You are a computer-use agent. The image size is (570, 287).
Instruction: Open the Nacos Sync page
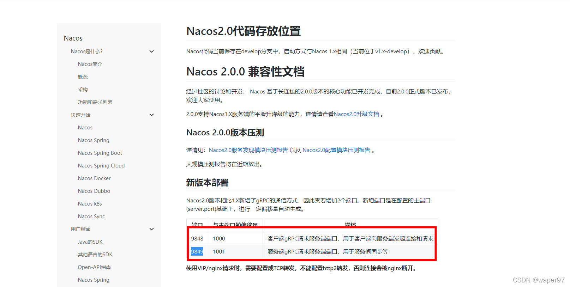(x=91, y=216)
